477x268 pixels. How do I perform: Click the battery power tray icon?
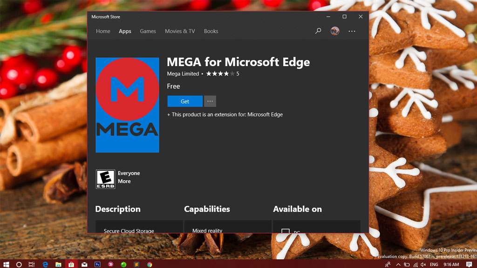coord(407,264)
